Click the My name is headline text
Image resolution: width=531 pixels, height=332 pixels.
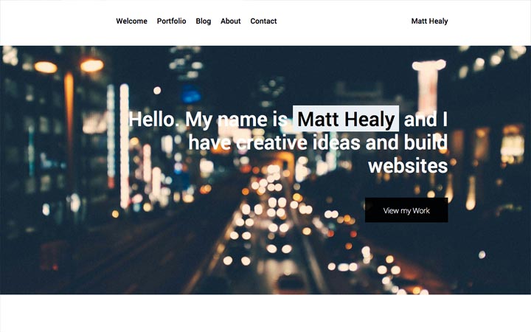[237, 120]
